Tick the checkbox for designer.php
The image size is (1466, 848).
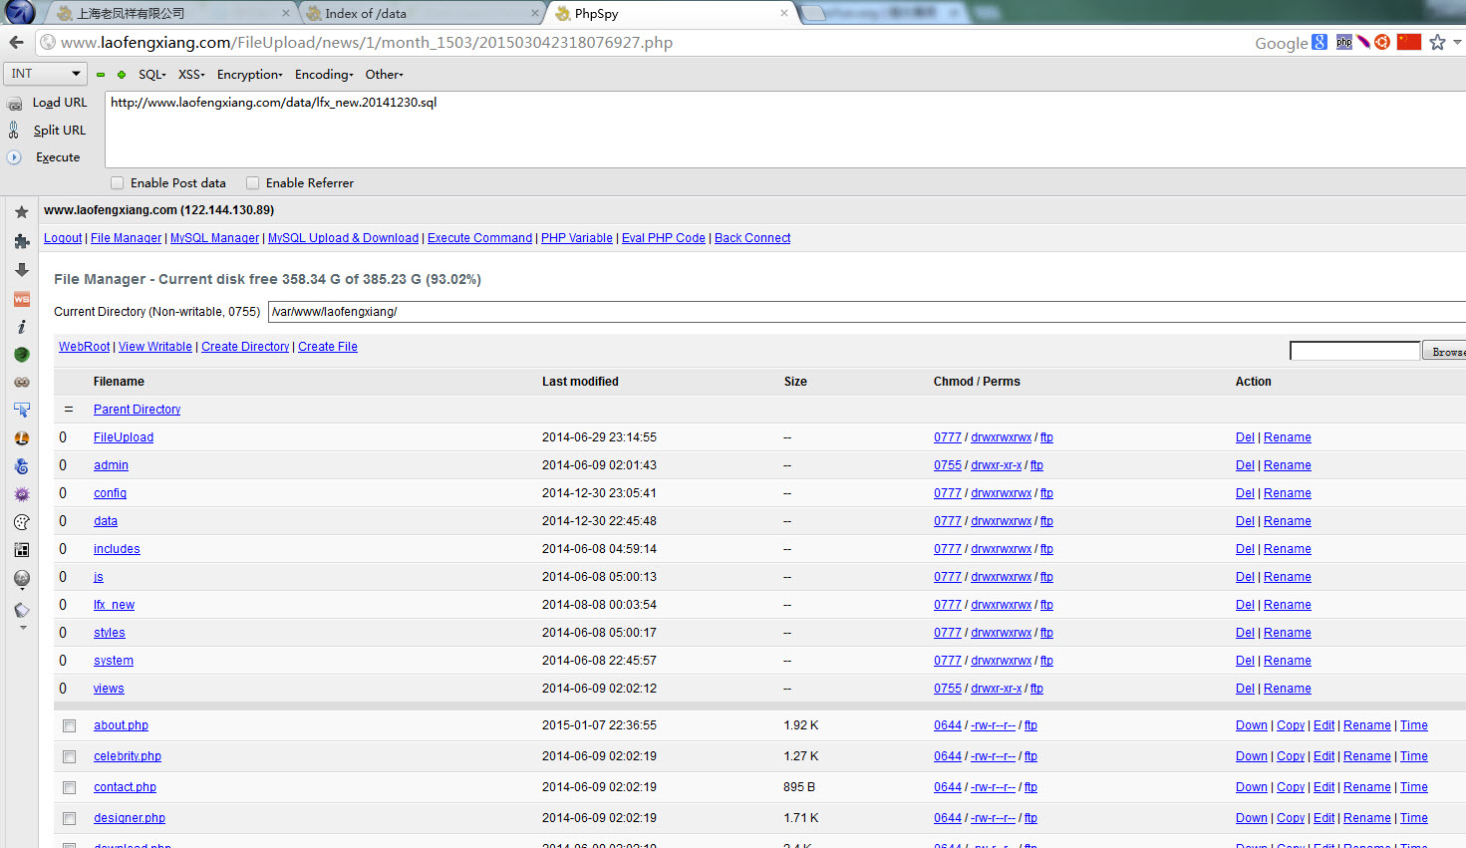pyautogui.click(x=69, y=819)
